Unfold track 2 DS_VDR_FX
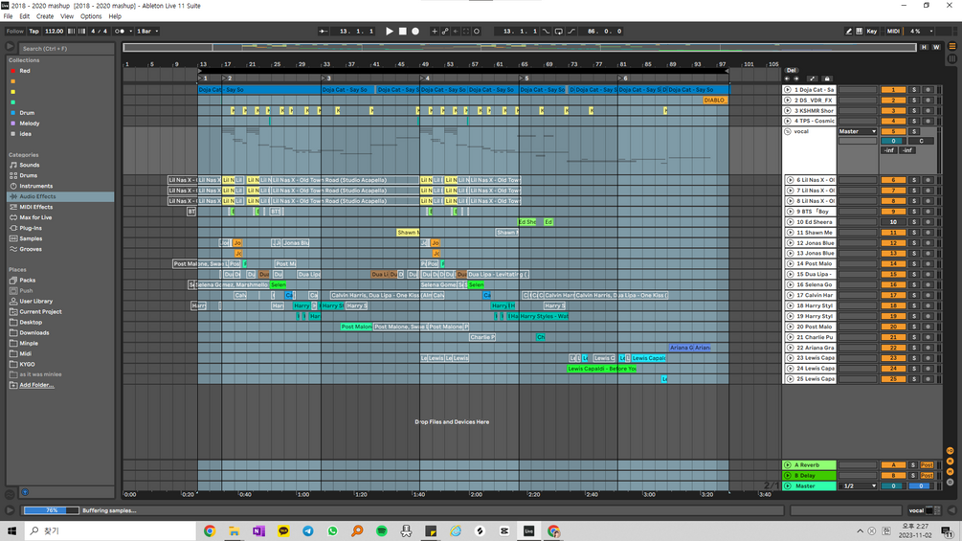The height and width of the screenshot is (541, 962). pyautogui.click(x=788, y=100)
